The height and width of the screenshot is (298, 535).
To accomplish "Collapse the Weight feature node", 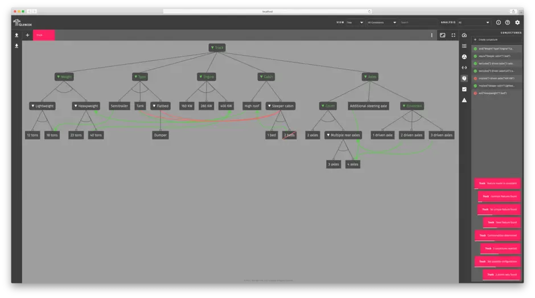I will 64,77.
